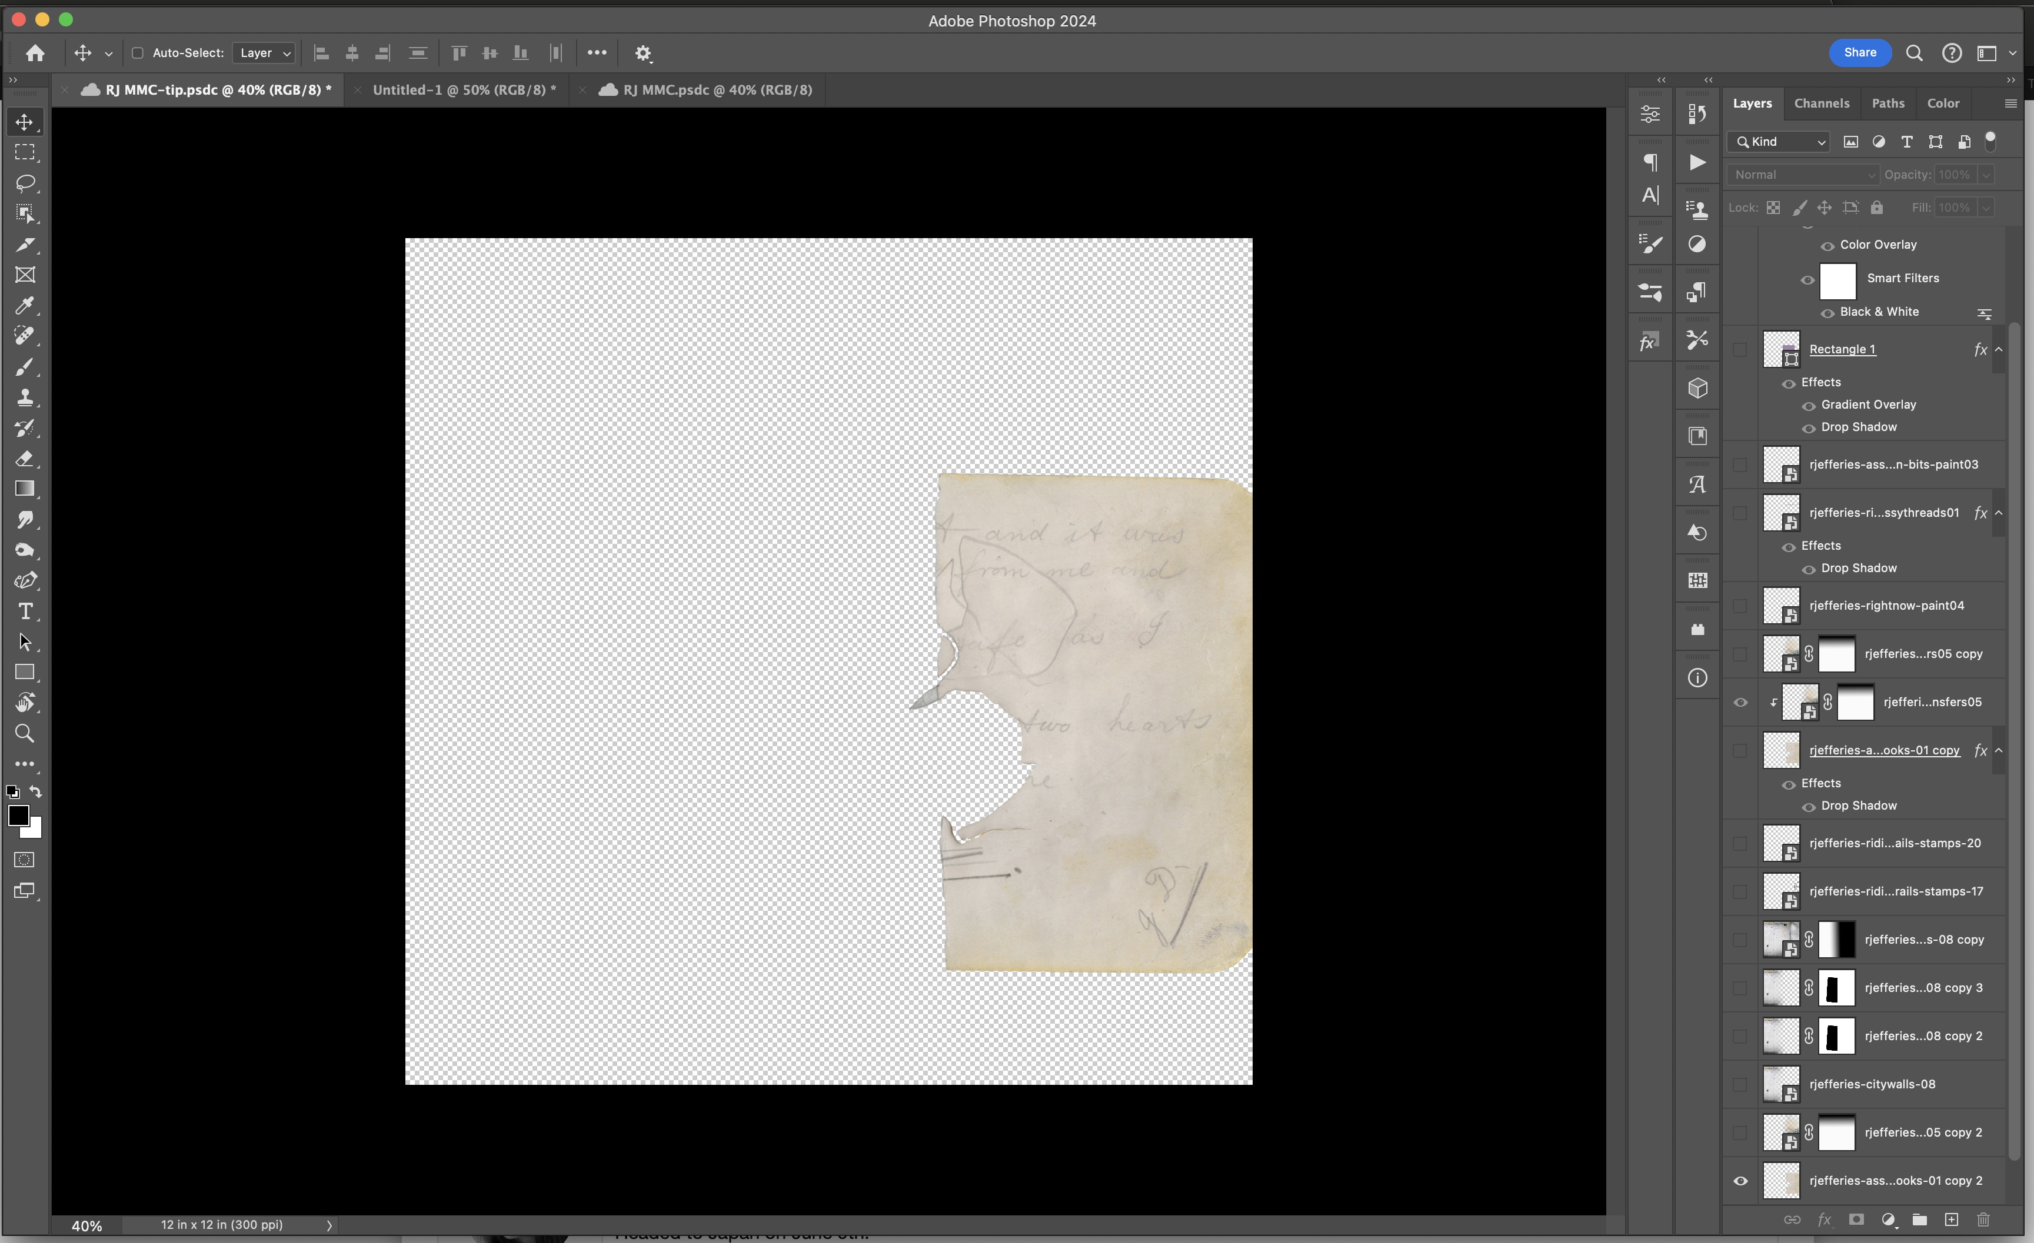Select the Clone Stamp tool

25,397
